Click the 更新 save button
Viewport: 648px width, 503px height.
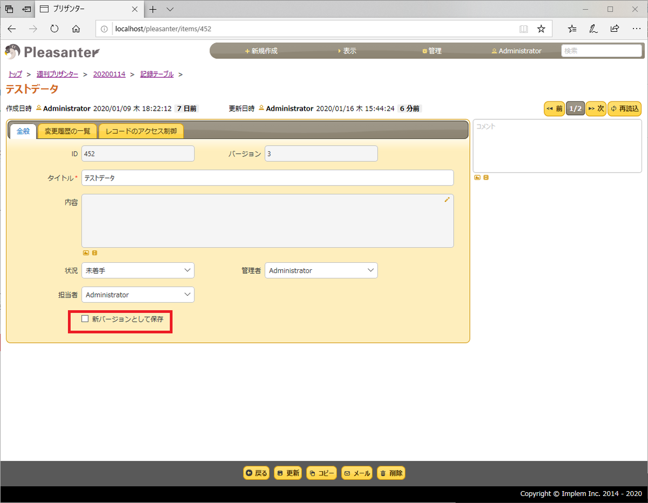(x=288, y=473)
